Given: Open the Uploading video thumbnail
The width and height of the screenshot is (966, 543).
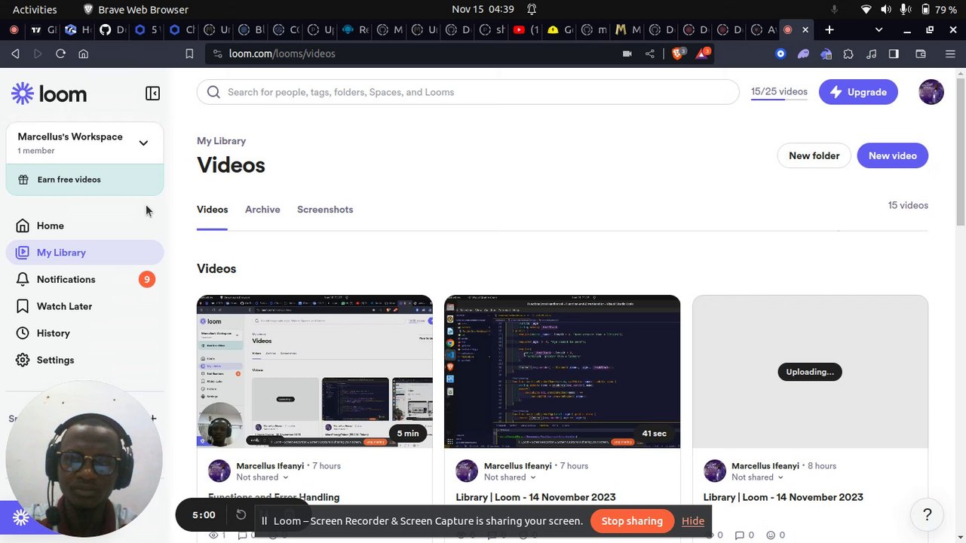Looking at the screenshot, I should [810, 372].
